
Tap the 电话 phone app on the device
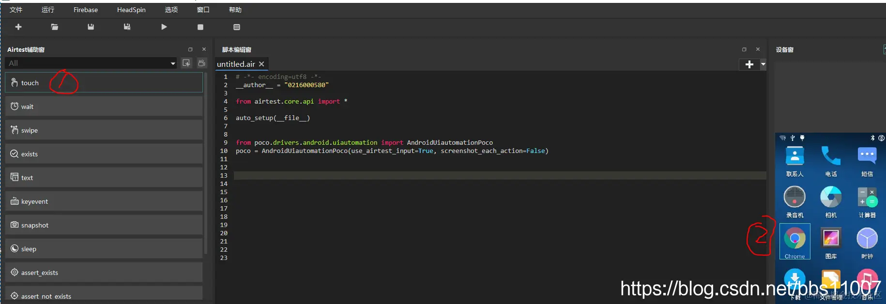[x=831, y=161]
